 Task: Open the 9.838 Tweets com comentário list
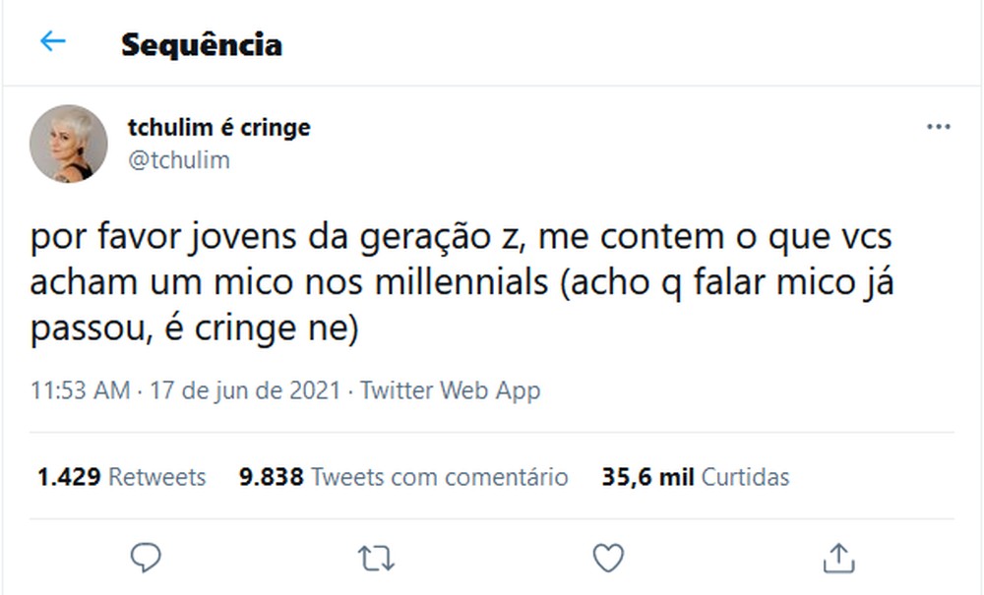[x=403, y=477]
